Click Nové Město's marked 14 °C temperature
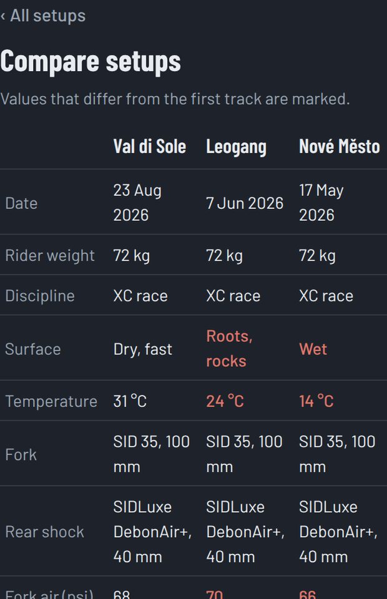The image size is (387, 599). click(316, 401)
